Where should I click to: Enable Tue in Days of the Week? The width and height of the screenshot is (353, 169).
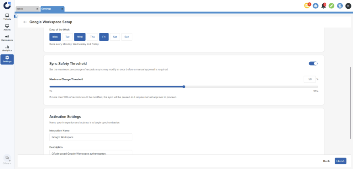67,37
